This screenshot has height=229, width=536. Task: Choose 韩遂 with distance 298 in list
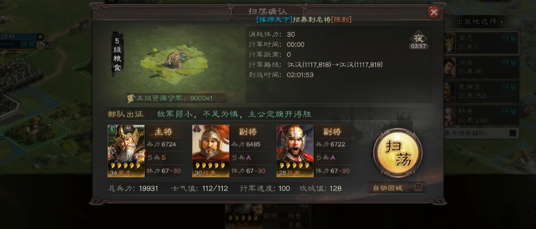tap(481, 116)
